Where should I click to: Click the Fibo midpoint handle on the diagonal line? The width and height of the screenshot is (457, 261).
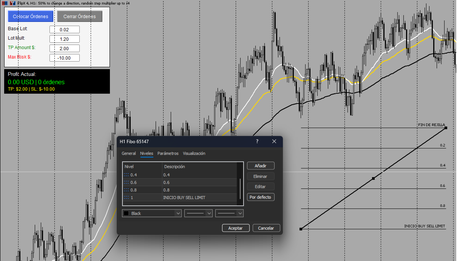pyautogui.click(x=373, y=178)
